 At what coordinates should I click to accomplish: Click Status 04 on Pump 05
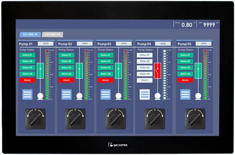click(x=185, y=74)
